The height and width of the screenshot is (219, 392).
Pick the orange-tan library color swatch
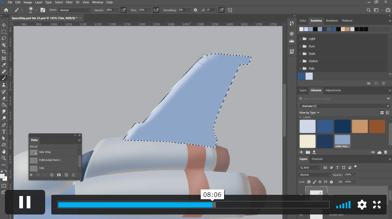click(x=360, y=126)
